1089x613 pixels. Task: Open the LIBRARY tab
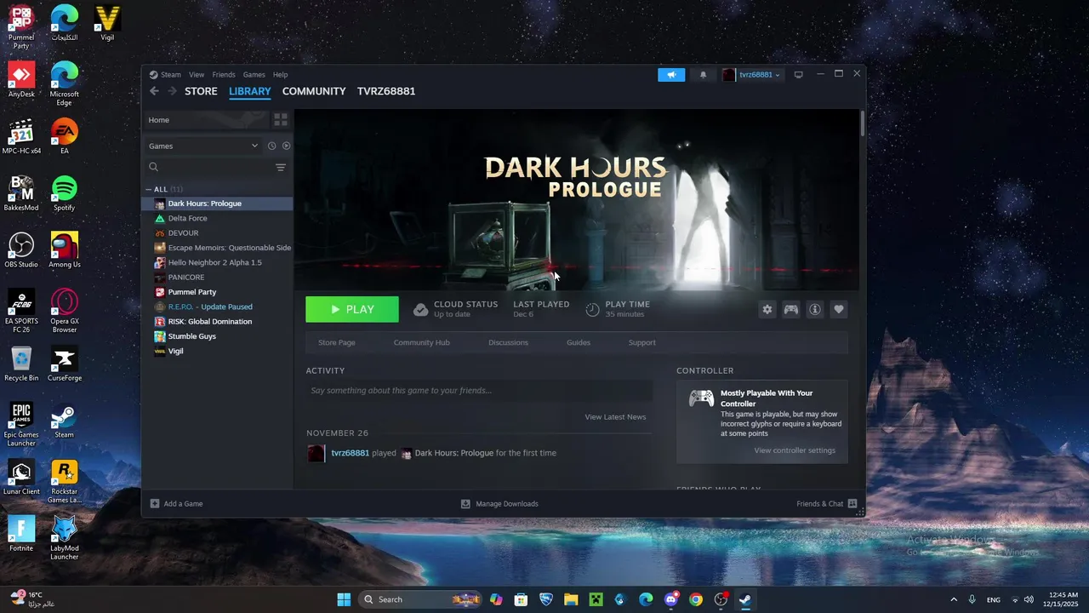click(250, 91)
